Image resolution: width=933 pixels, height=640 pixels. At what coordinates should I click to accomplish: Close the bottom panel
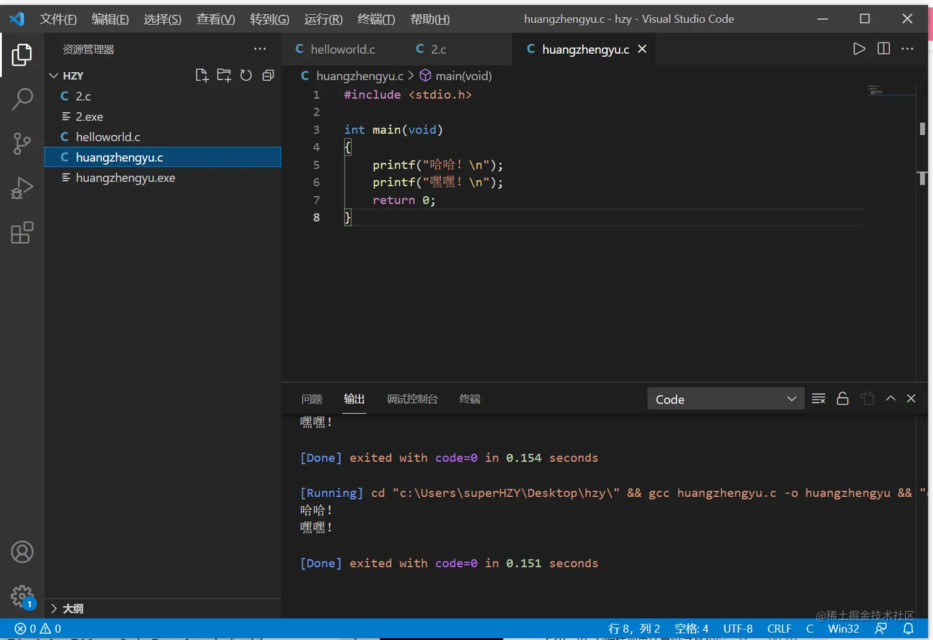coord(911,399)
